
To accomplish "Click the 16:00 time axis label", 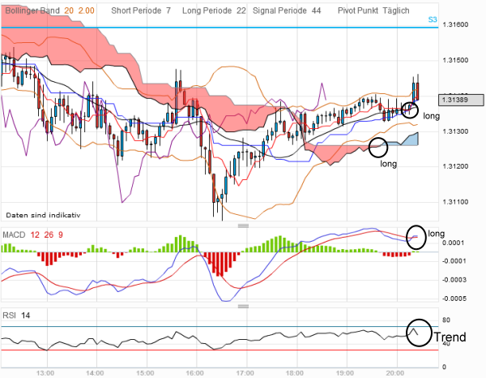I will click(x=195, y=373).
